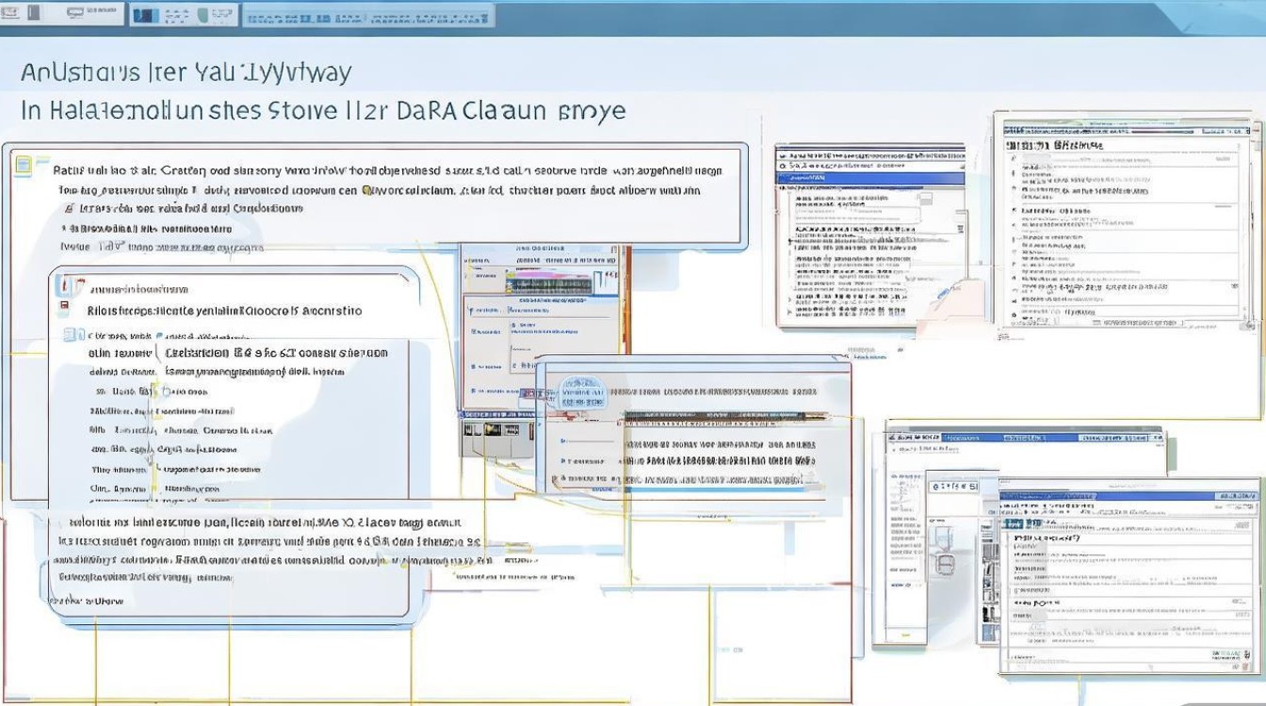Select the blue highlighted row in the upper-middle window
The width and height of the screenshot is (1266, 706).
coord(870,176)
